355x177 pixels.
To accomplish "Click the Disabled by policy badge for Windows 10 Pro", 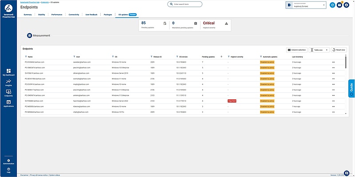I will point(267,112).
